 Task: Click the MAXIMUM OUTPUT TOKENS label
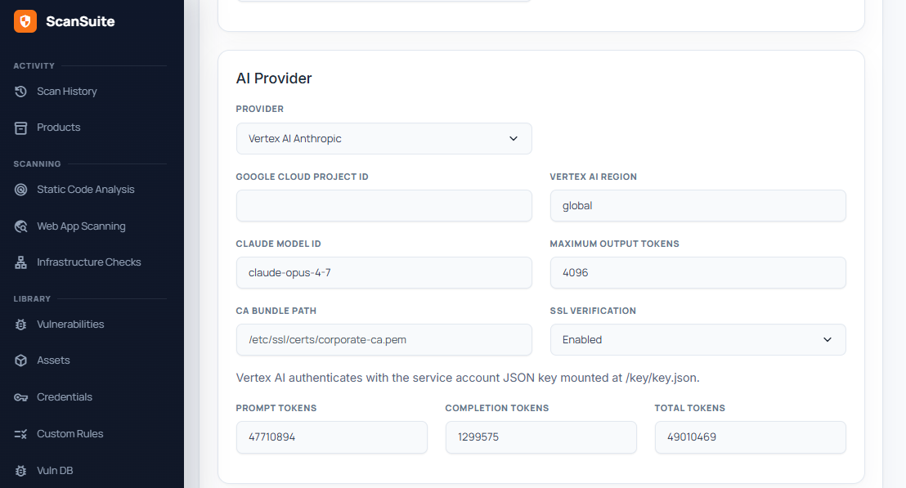(x=615, y=244)
